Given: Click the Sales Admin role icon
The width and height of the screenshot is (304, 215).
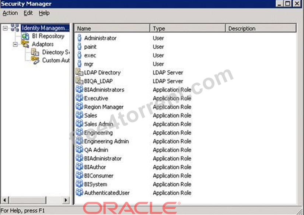Looking at the screenshot, I should point(79,124).
